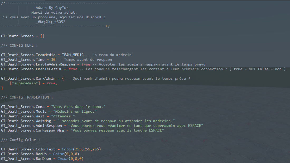
Task: Click the number 30 on the Time line
Action: pyautogui.click(x=53, y=59)
